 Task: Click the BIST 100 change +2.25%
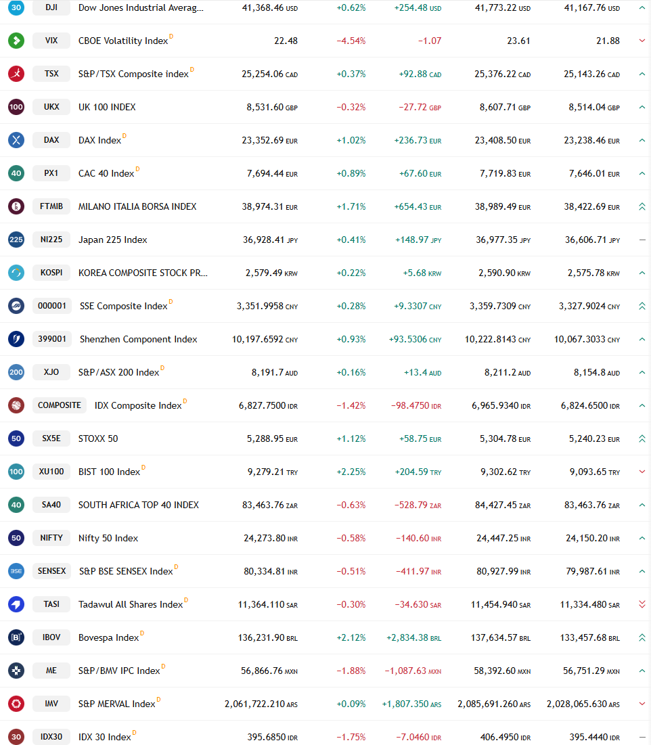351,472
